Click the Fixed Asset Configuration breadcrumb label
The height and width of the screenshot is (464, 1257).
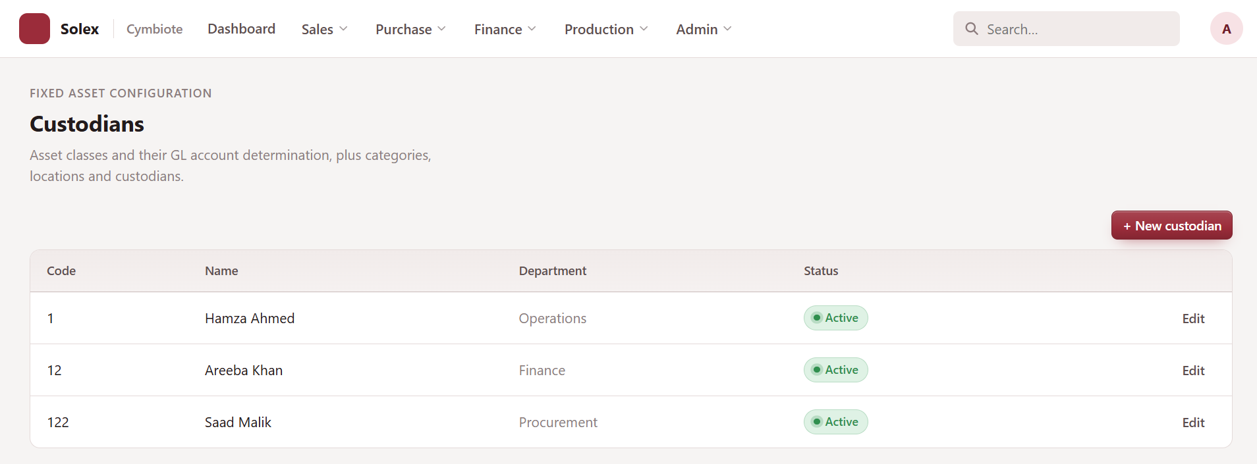tap(121, 93)
